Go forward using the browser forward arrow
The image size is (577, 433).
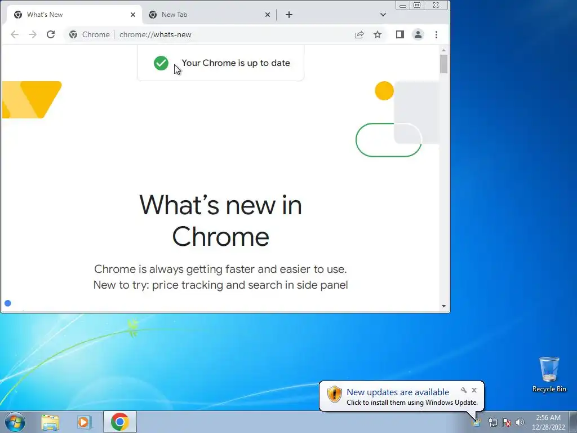pyautogui.click(x=33, y=34)
